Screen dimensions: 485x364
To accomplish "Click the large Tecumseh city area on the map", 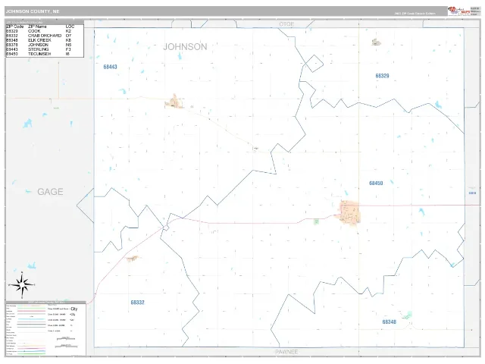I will tap(350, 212).
